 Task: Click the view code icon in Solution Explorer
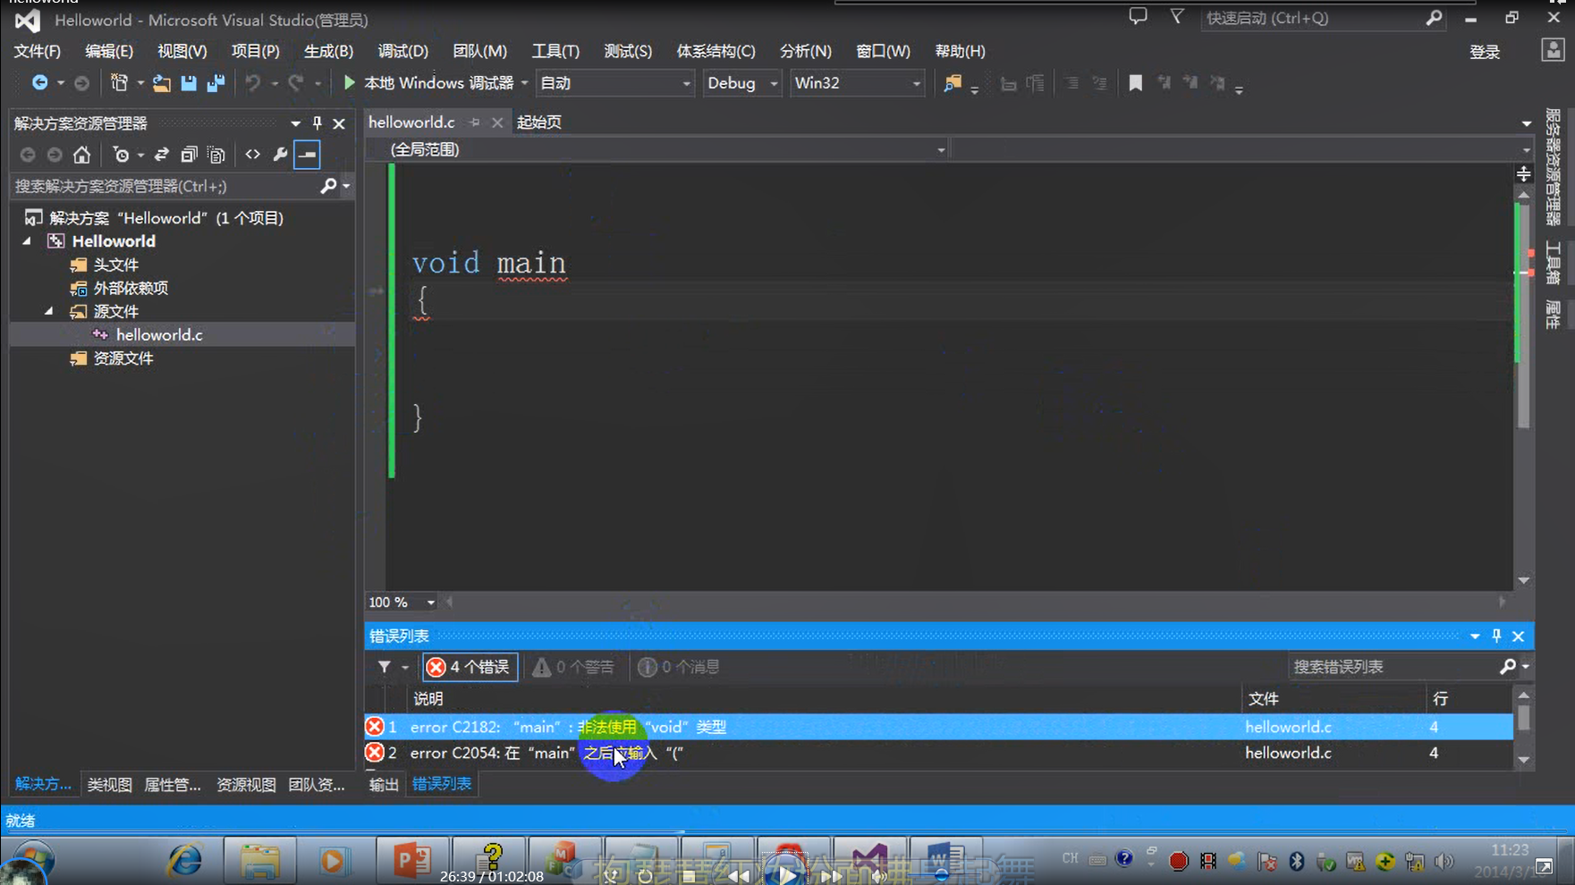coord(253,155)
